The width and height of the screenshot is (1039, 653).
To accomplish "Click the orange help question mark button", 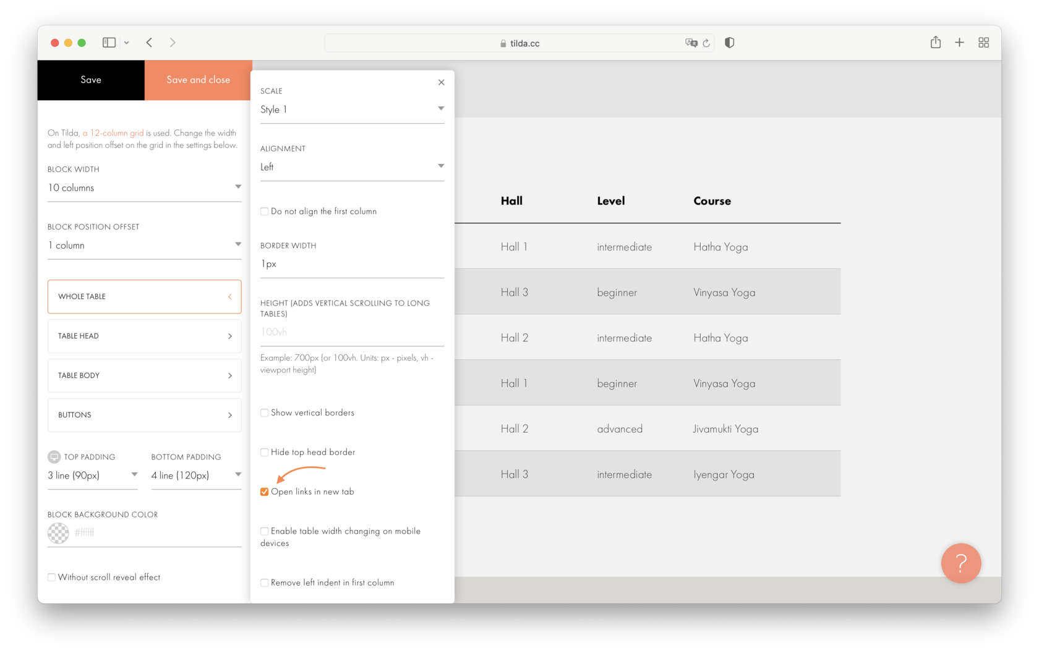I will 960,563.
